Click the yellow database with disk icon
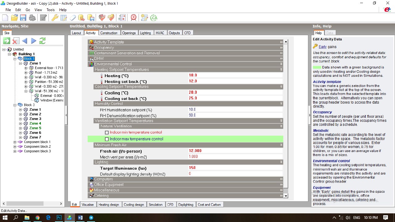The image size is (395, 222). (90, 18)
